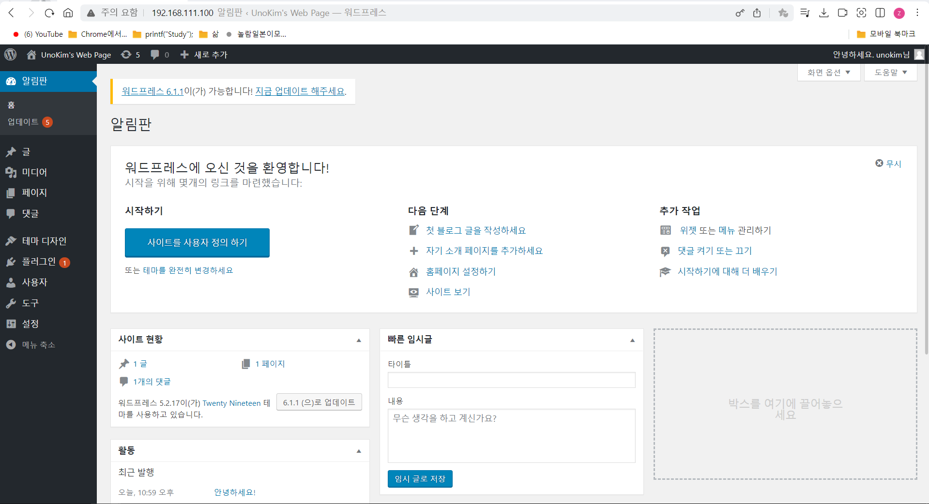Click the 새로 추가 plus icon
Viewport: 929px width, 504px height.
click(184, 55)
